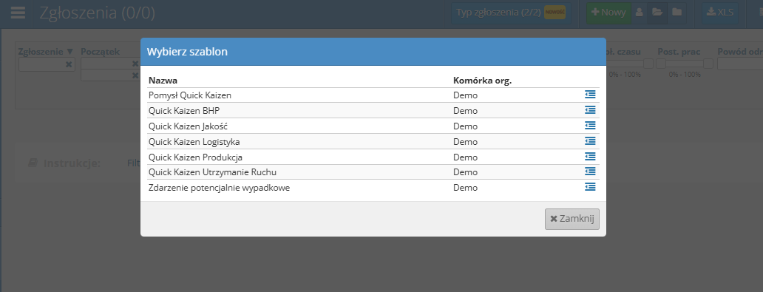This screenshot has width=763, height=292.
Task: Select template icon for Quick Kaizen Utrzymanie Ruchu
Action: tap(590, 172)
